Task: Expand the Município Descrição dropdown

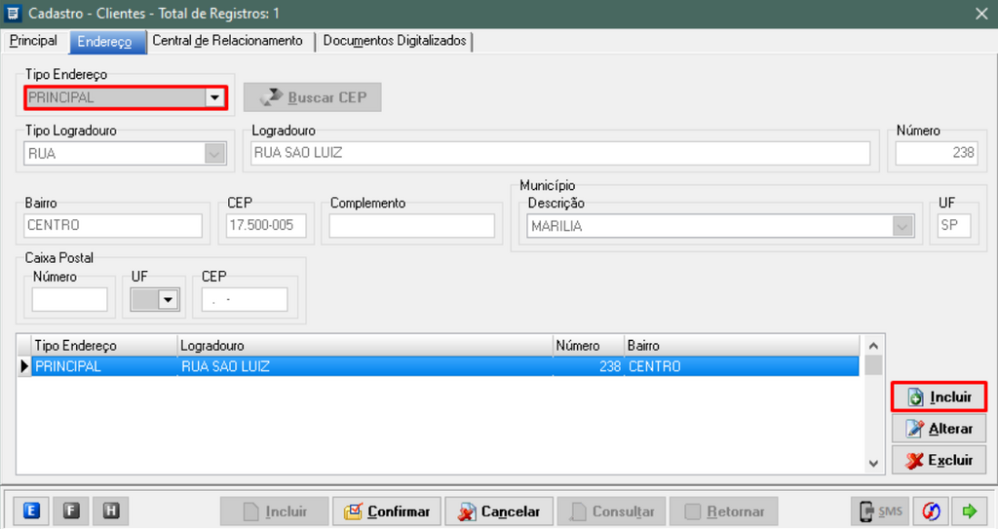Action: coord(903,226)
